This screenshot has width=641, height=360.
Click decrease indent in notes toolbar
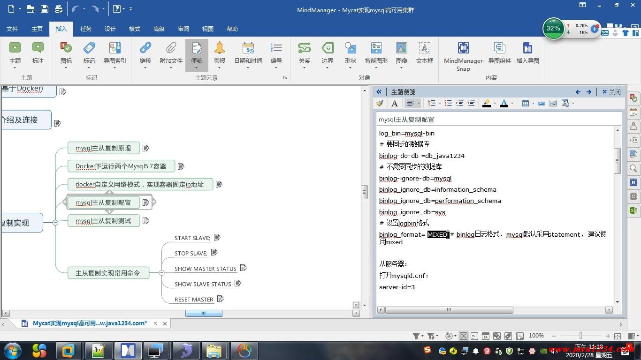pos(459,103)
